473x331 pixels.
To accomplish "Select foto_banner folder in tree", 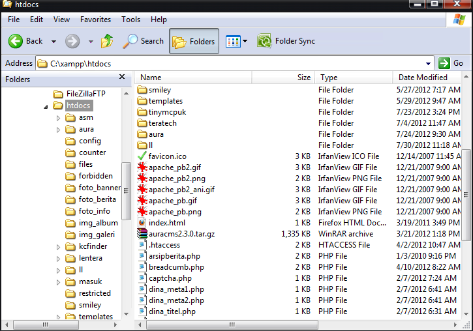I will 93,188.
